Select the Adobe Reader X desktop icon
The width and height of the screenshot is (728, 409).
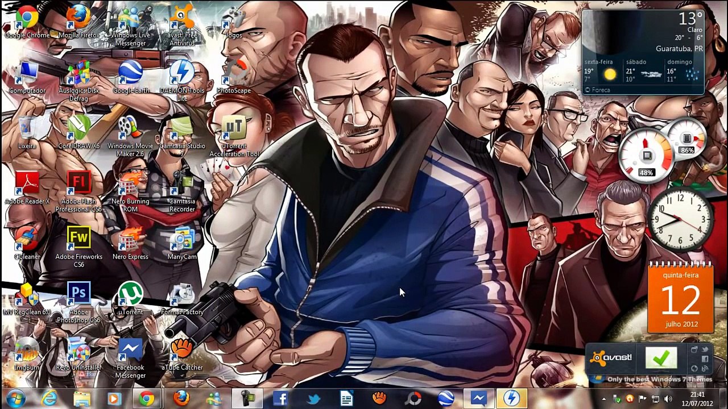coord(27,188)
